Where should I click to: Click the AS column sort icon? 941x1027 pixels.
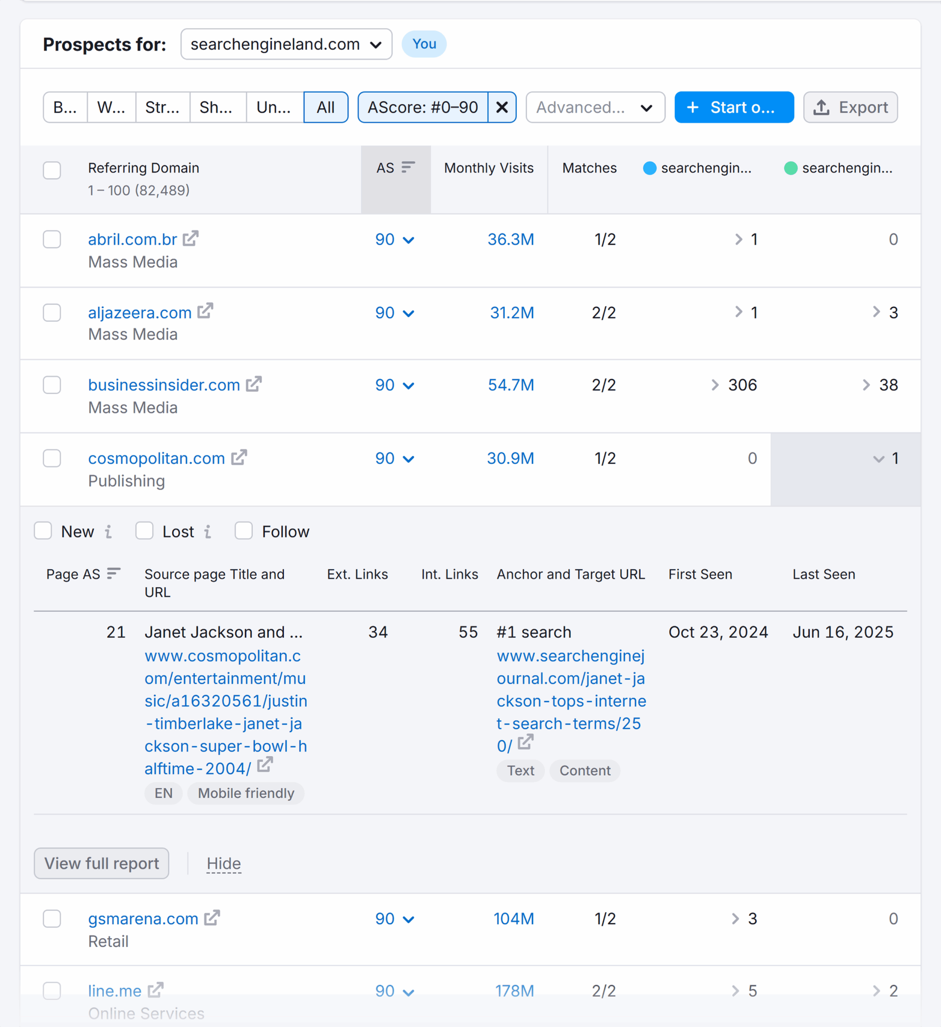coord(408,167)
